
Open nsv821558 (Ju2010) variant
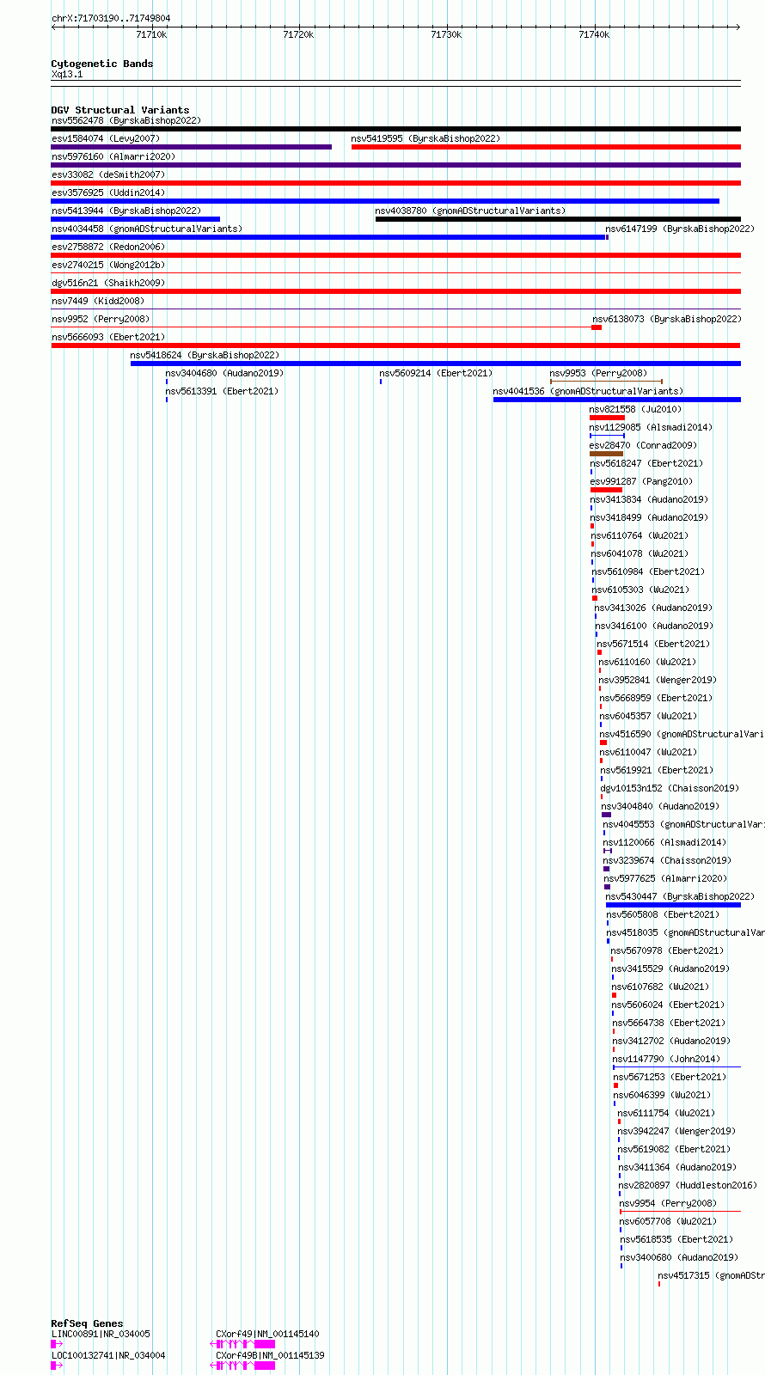635,409
